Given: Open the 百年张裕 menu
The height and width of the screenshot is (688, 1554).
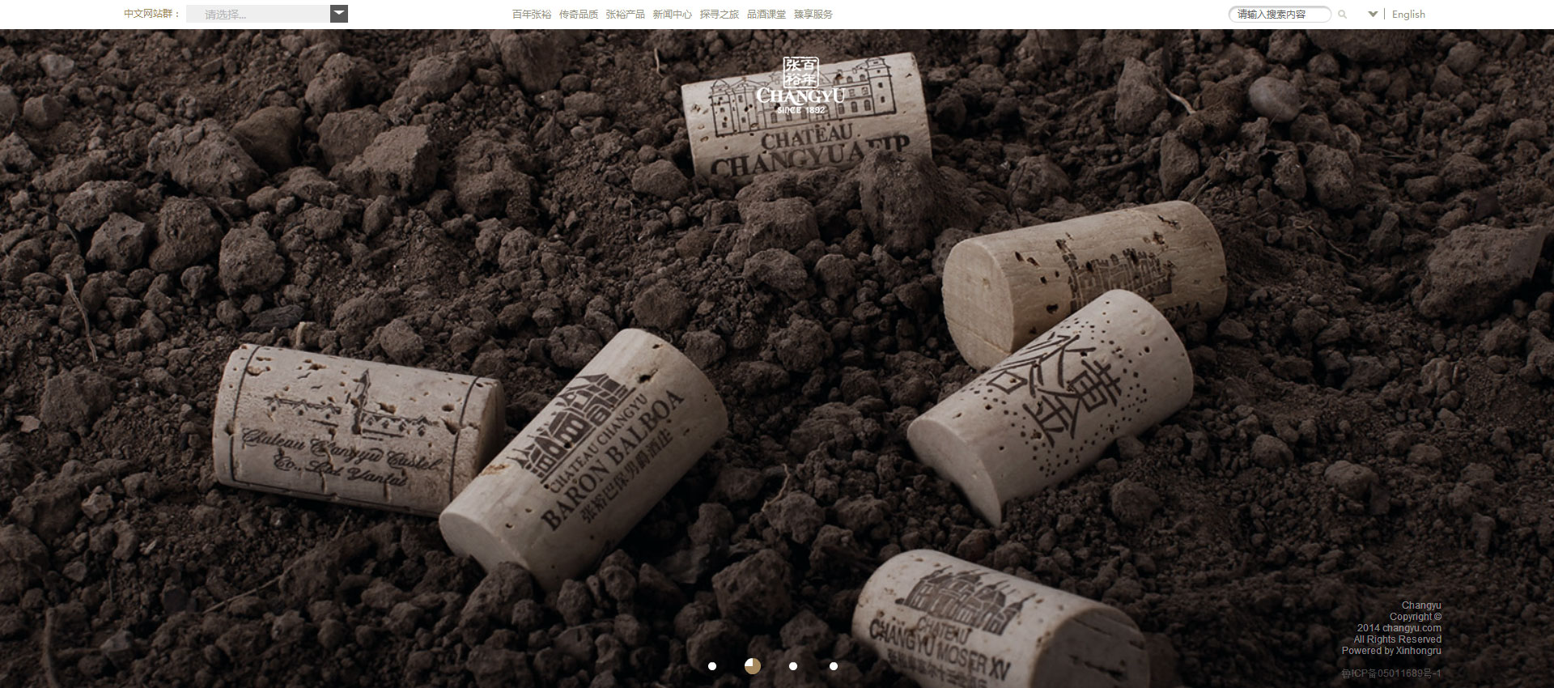Looking at the screenshot, I should [x=532, y=15].
